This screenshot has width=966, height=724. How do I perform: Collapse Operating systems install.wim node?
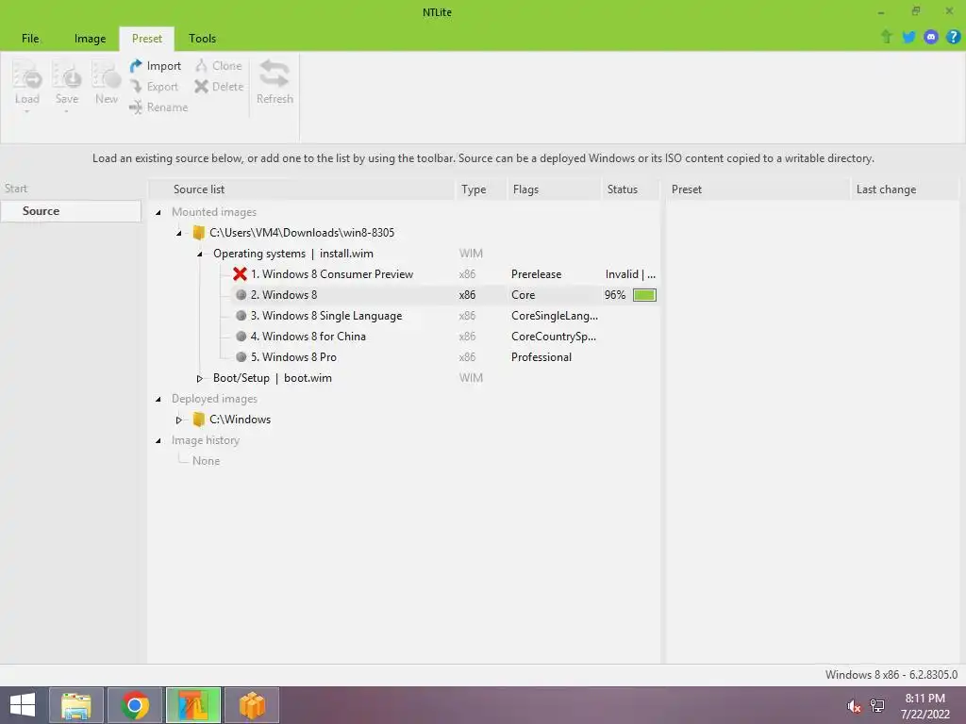pos(200,254)
